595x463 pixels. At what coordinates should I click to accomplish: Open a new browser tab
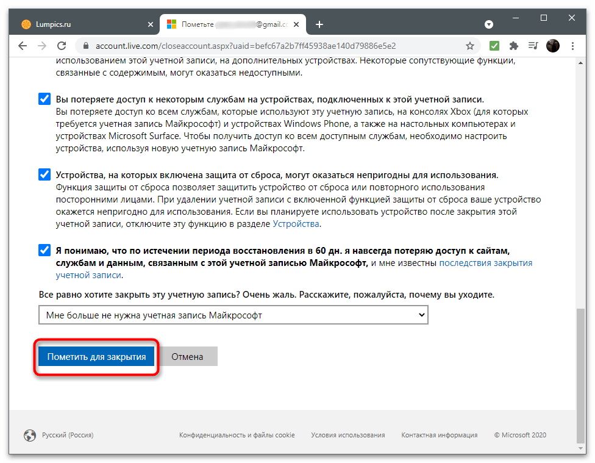[319, 24]
